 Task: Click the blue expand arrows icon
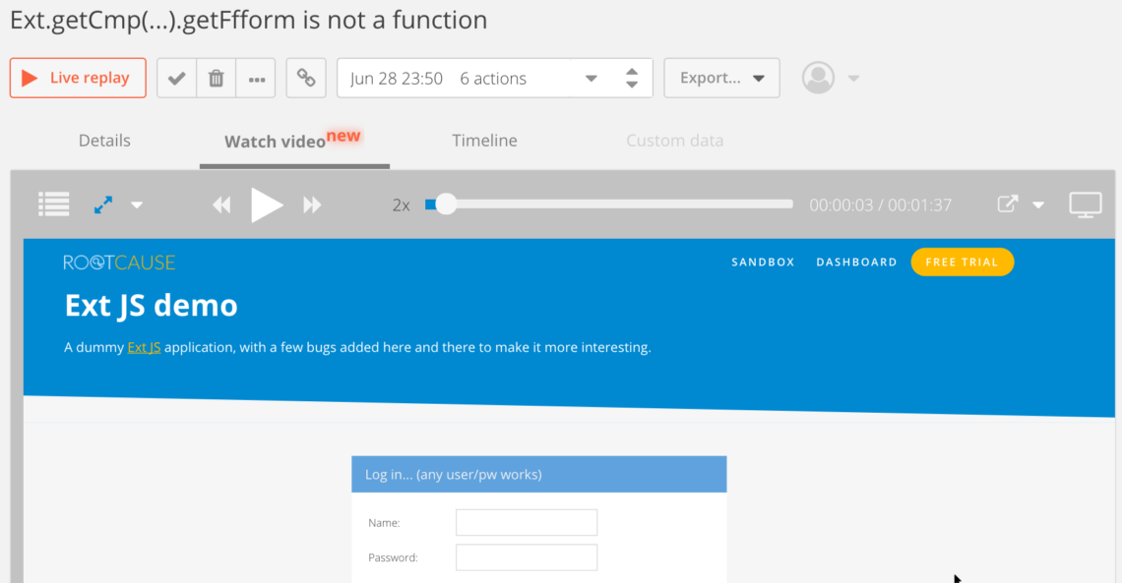click(103, 204)
